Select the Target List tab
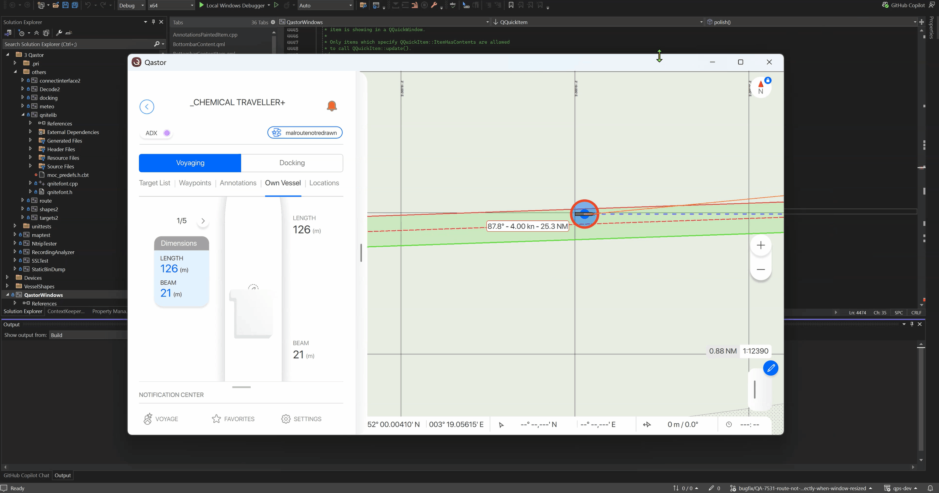939x493 pixels. (155, 183)
